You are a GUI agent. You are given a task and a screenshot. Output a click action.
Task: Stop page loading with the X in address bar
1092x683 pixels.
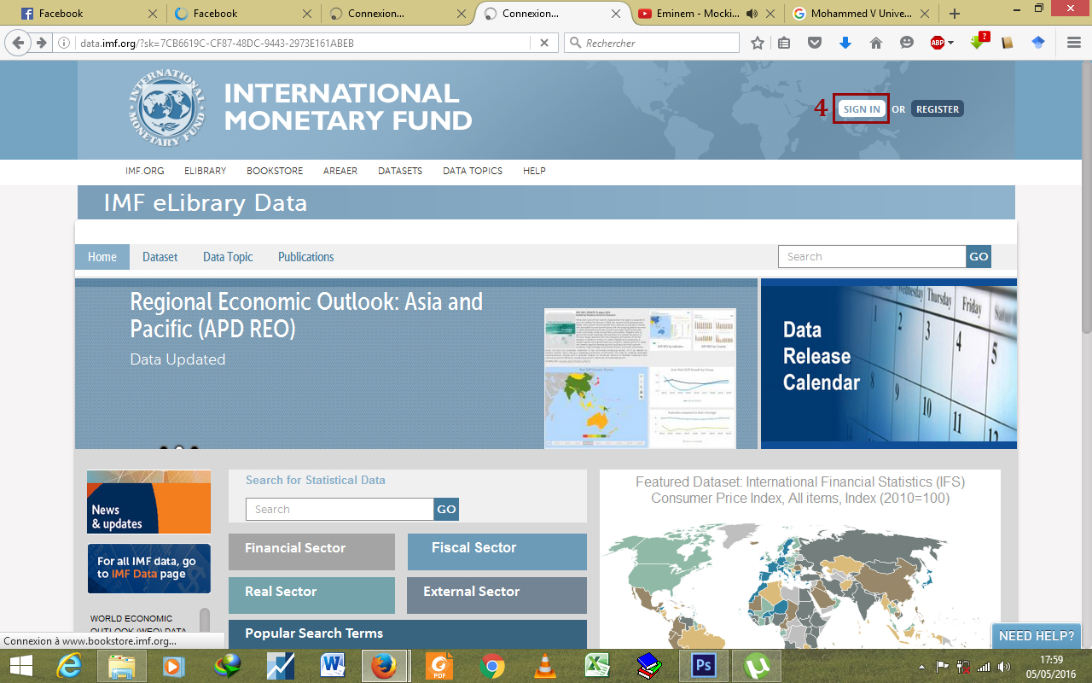[545, 43]
